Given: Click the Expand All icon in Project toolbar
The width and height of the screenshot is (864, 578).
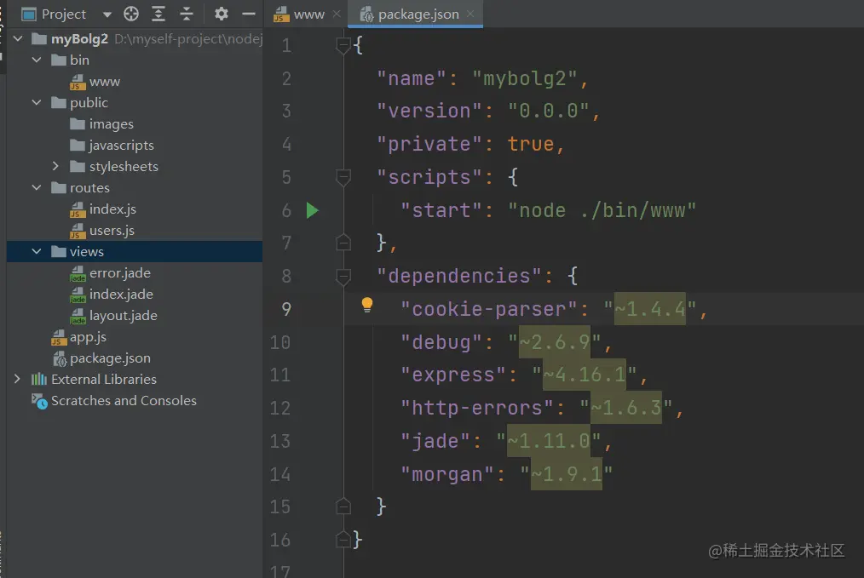Looking at the screenshot, I should click(x=158, y=14).
